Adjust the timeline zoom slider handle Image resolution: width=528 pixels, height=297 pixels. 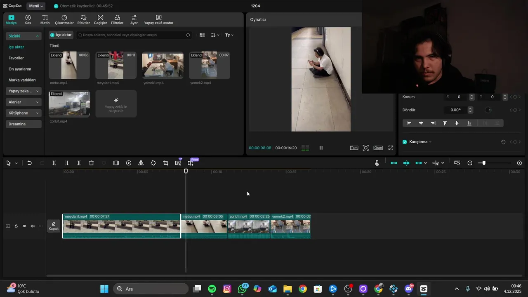coord(484,163)
